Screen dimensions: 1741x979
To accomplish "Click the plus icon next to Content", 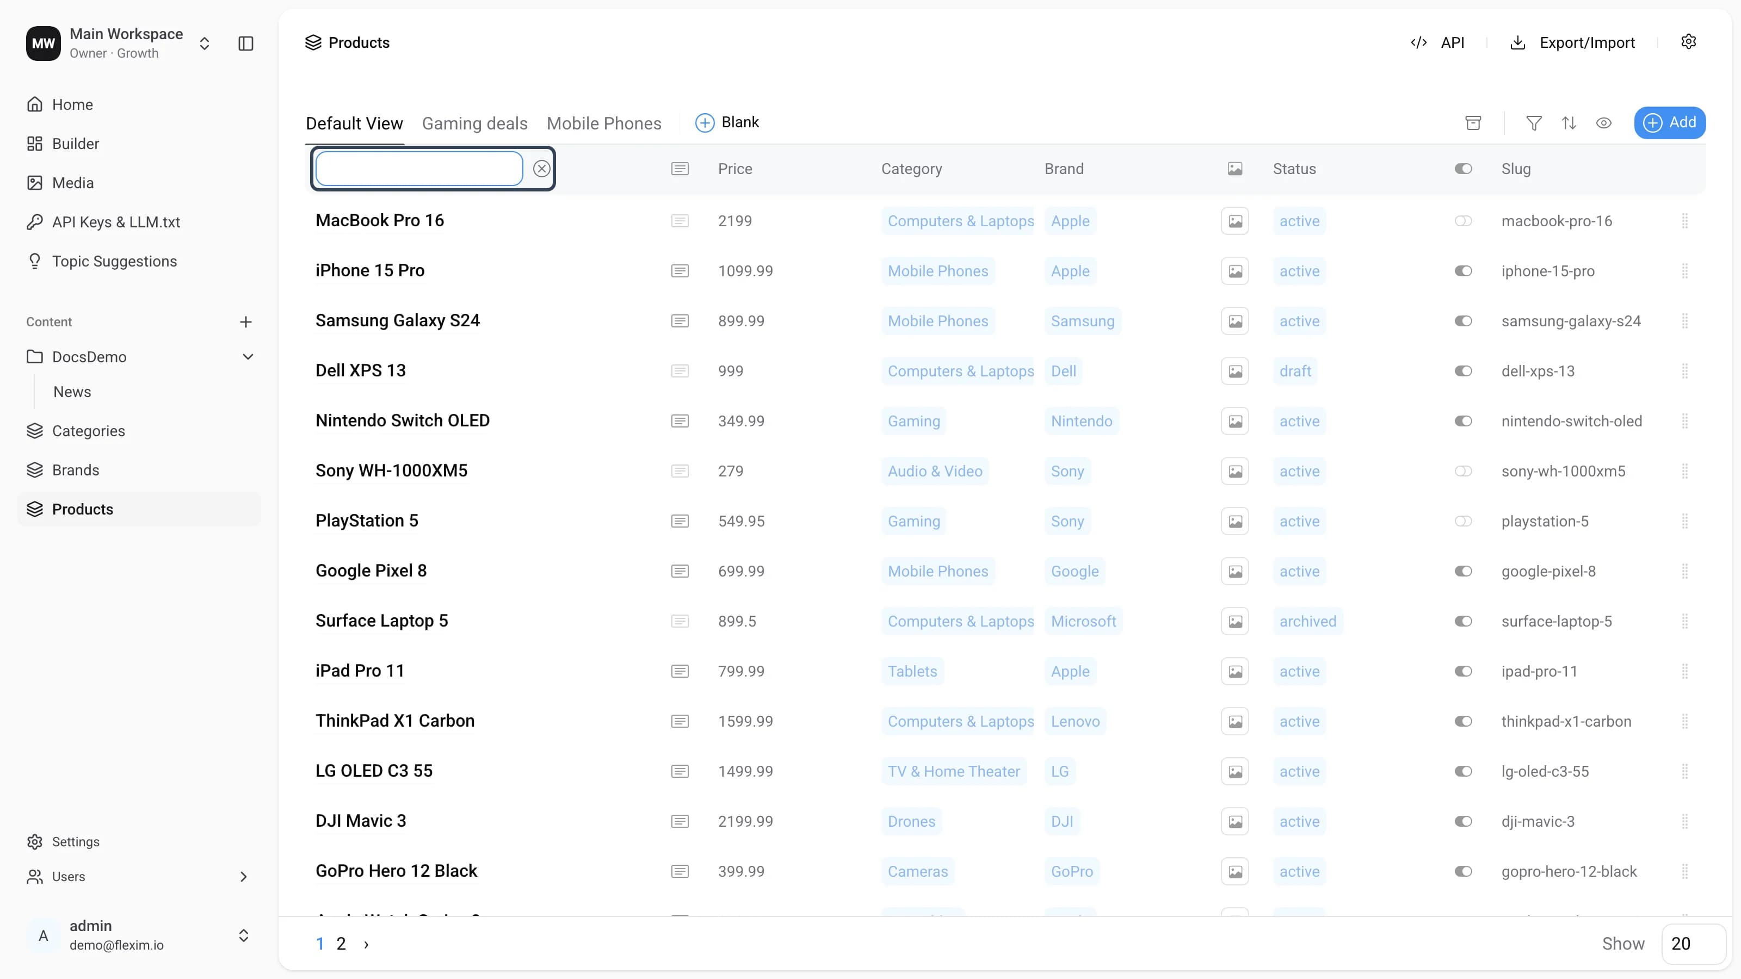I will [x=246, y=323].
